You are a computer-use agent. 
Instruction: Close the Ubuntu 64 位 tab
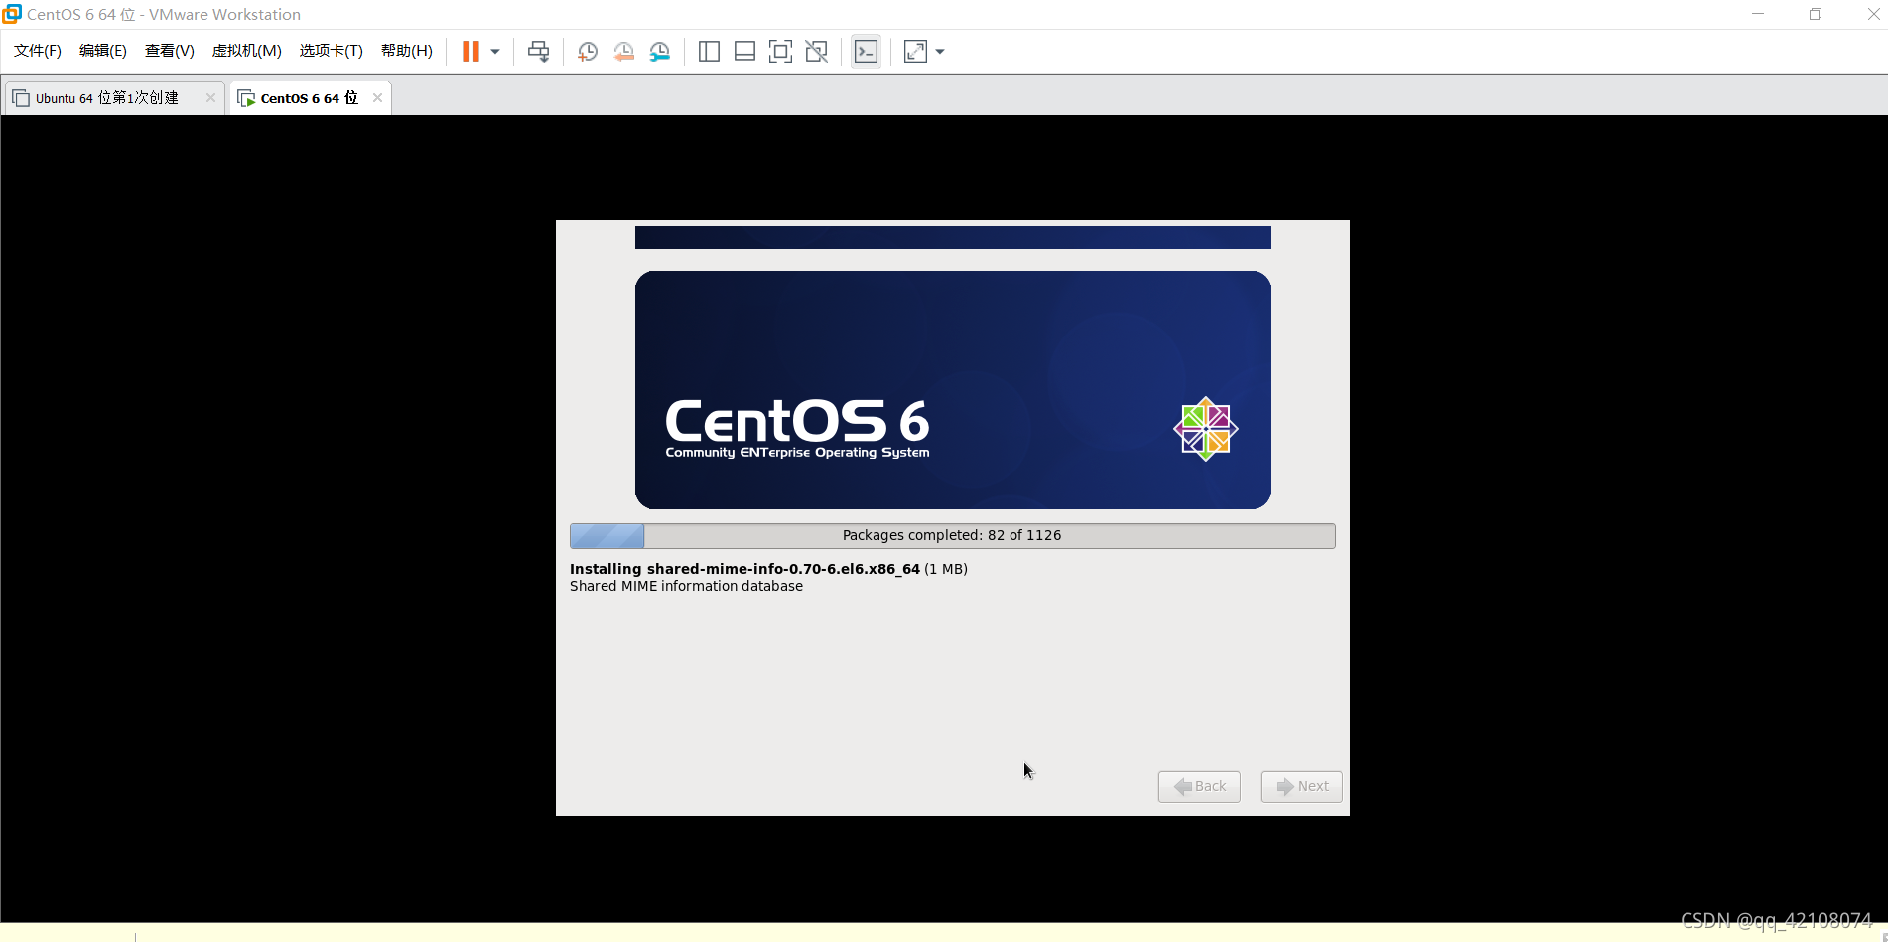pos(210,97)
